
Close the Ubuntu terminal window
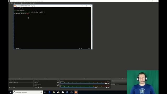91,6
